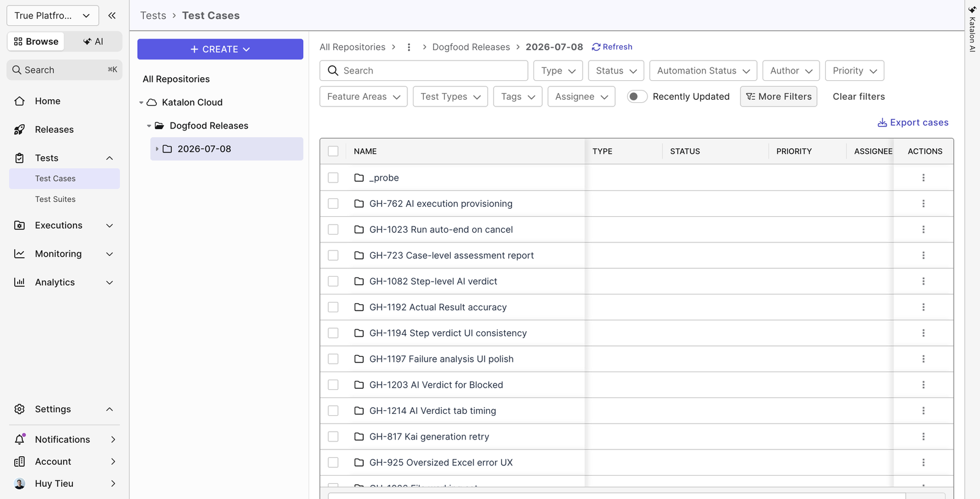The height and width of the screenshot is (499, 980).
Task: Click the Export cases download icon
Action: (x=883, y=122)
